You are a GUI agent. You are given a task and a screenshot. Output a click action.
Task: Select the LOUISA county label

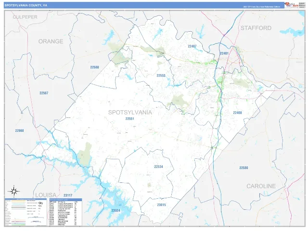point(46,195)
